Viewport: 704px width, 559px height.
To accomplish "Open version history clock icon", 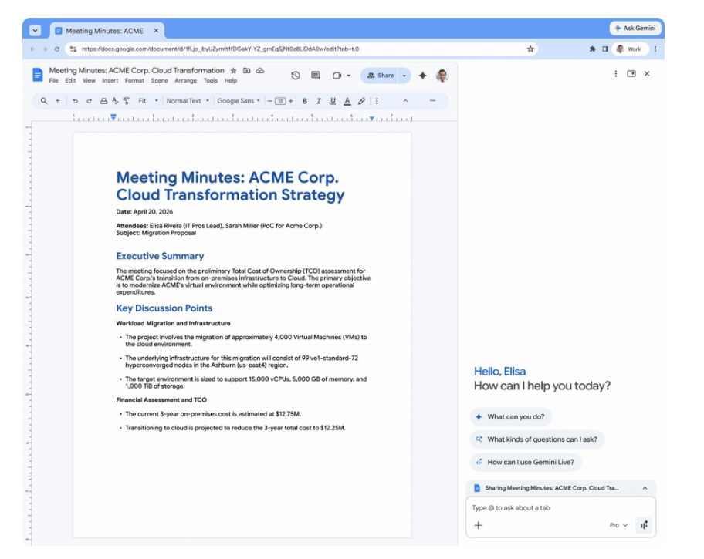I will pos(295,76).
